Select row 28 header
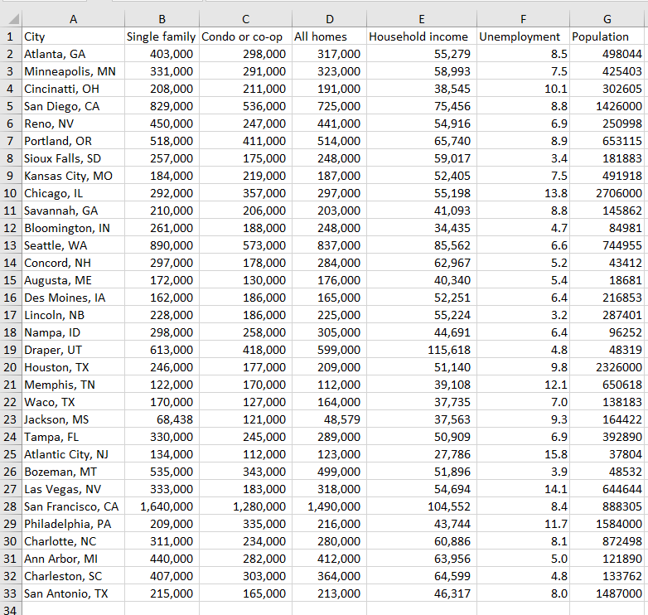The width and height of the screenshot is (648, 615). click(11, 506)
